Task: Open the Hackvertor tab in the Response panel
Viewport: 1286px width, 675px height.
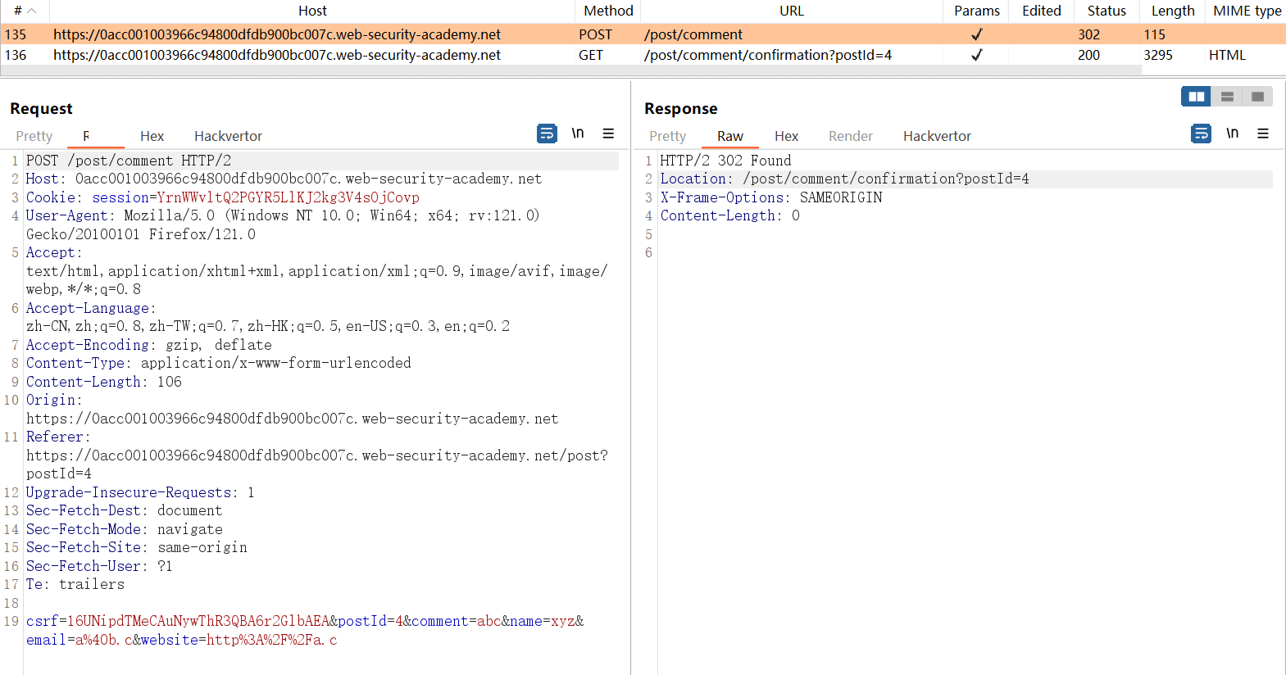Action: (936, 136)
